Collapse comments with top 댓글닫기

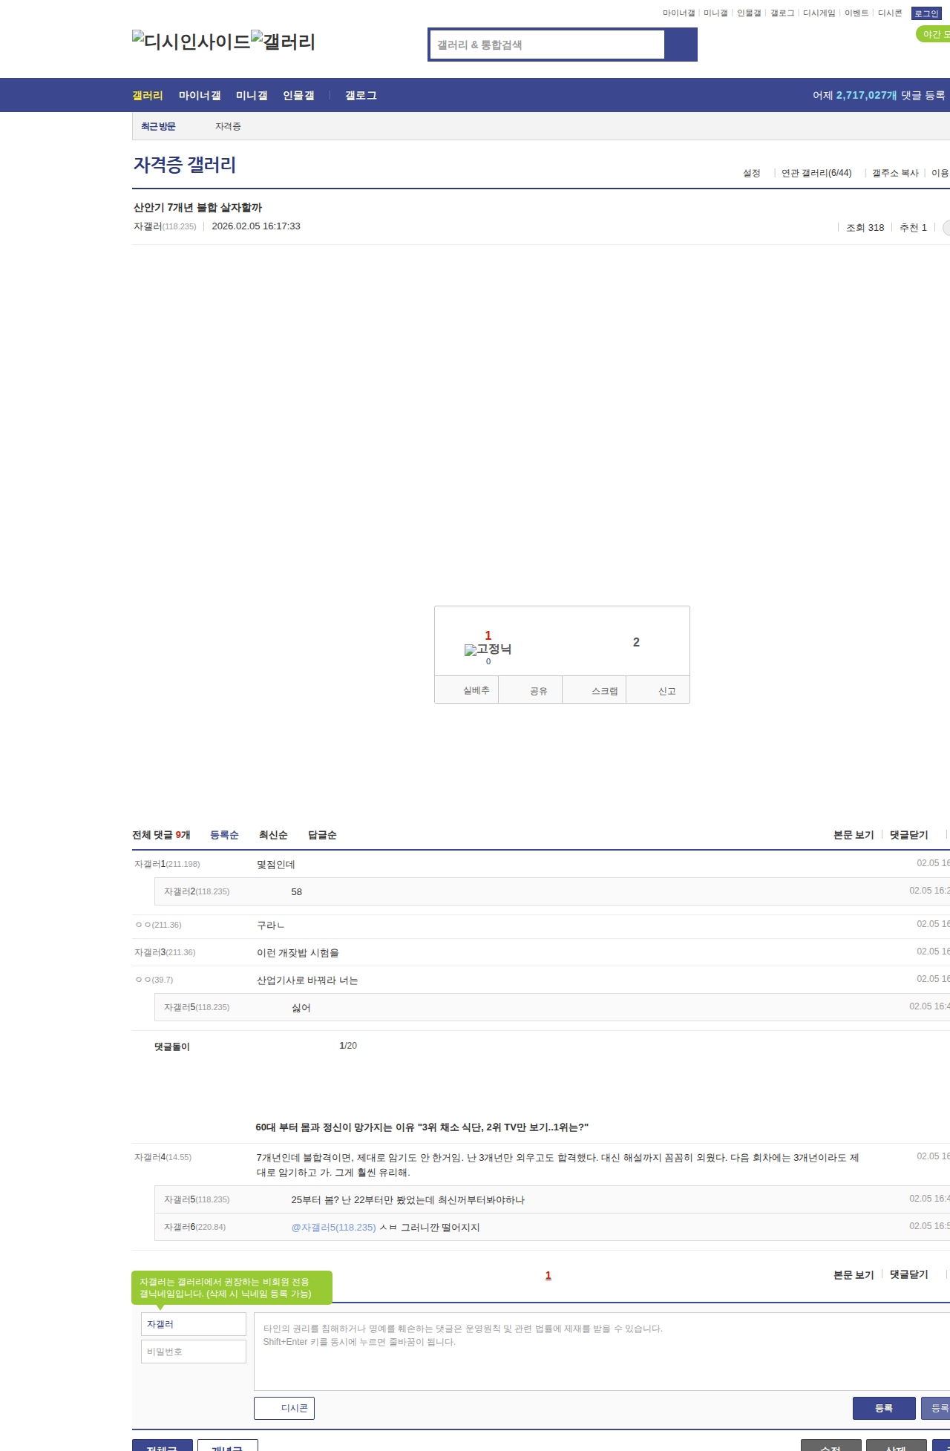point(908,835)
